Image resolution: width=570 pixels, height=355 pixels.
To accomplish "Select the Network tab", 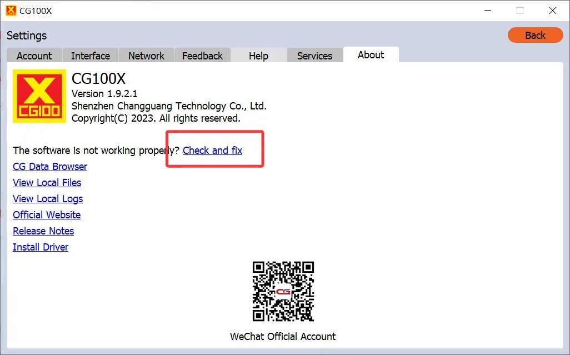I will pos(147,56).
